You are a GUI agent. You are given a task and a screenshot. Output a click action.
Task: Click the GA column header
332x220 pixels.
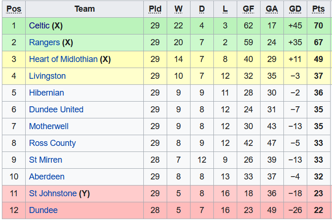pos(272,9)
